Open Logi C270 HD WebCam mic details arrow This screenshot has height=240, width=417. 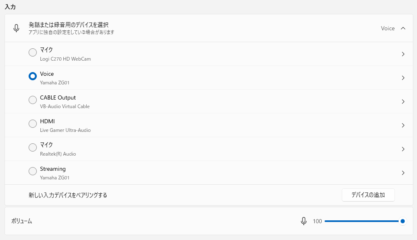[x=403, y=54]
